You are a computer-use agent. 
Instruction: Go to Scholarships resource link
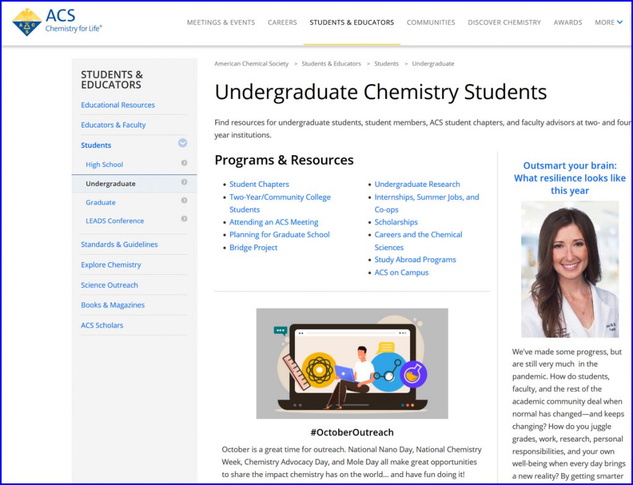click(x=396, y=222)
